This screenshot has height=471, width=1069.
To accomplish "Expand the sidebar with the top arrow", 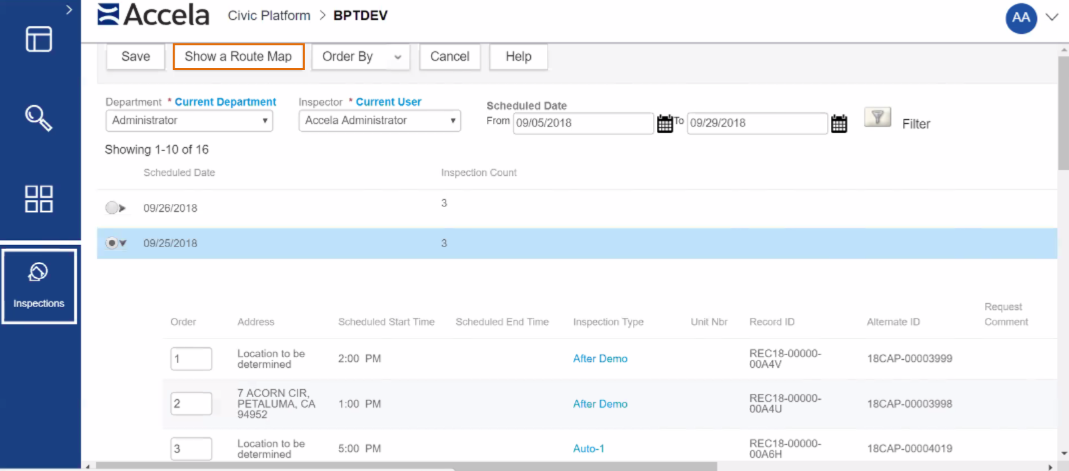I will tap(69, 10).
